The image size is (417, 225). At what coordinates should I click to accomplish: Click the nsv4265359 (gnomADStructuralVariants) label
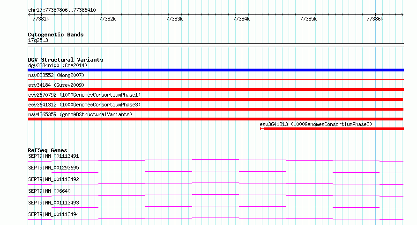click(80, 114)
